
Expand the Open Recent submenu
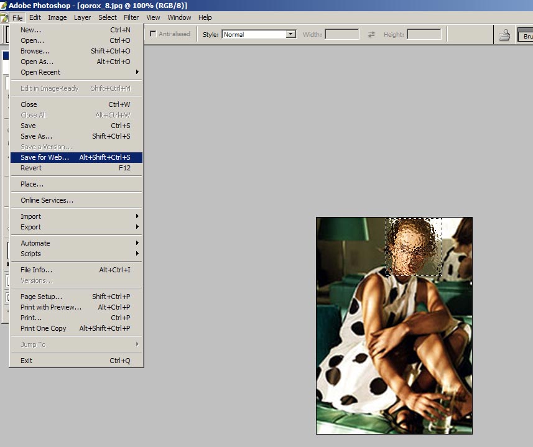coord(76,72)
